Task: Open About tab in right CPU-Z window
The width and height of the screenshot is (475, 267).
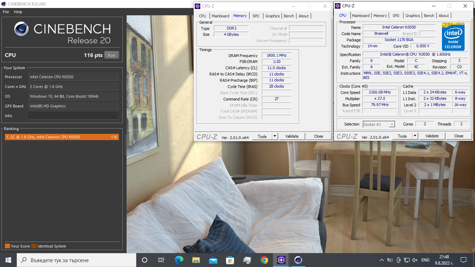Action: point(444,16)
